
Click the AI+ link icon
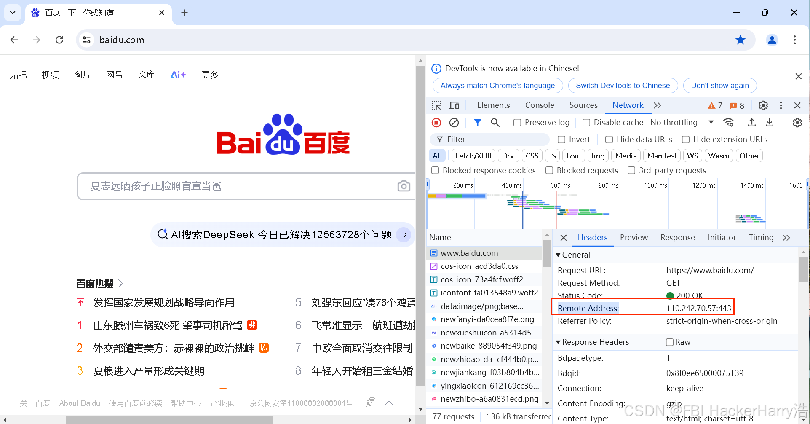tap(178, 75)
